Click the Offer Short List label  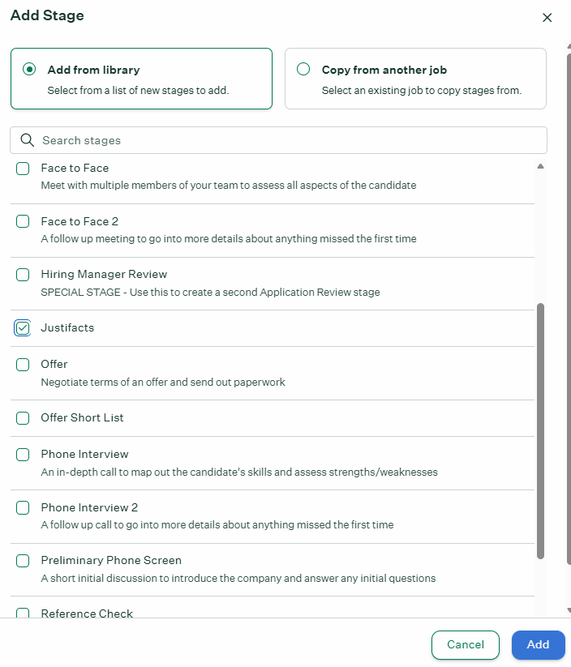pos(82,417)
